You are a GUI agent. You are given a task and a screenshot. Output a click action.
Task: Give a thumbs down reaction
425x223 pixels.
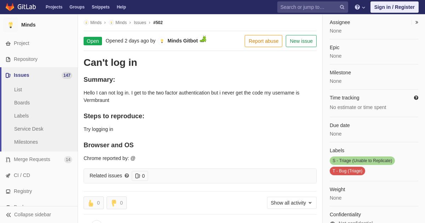[x=117, y=203]
